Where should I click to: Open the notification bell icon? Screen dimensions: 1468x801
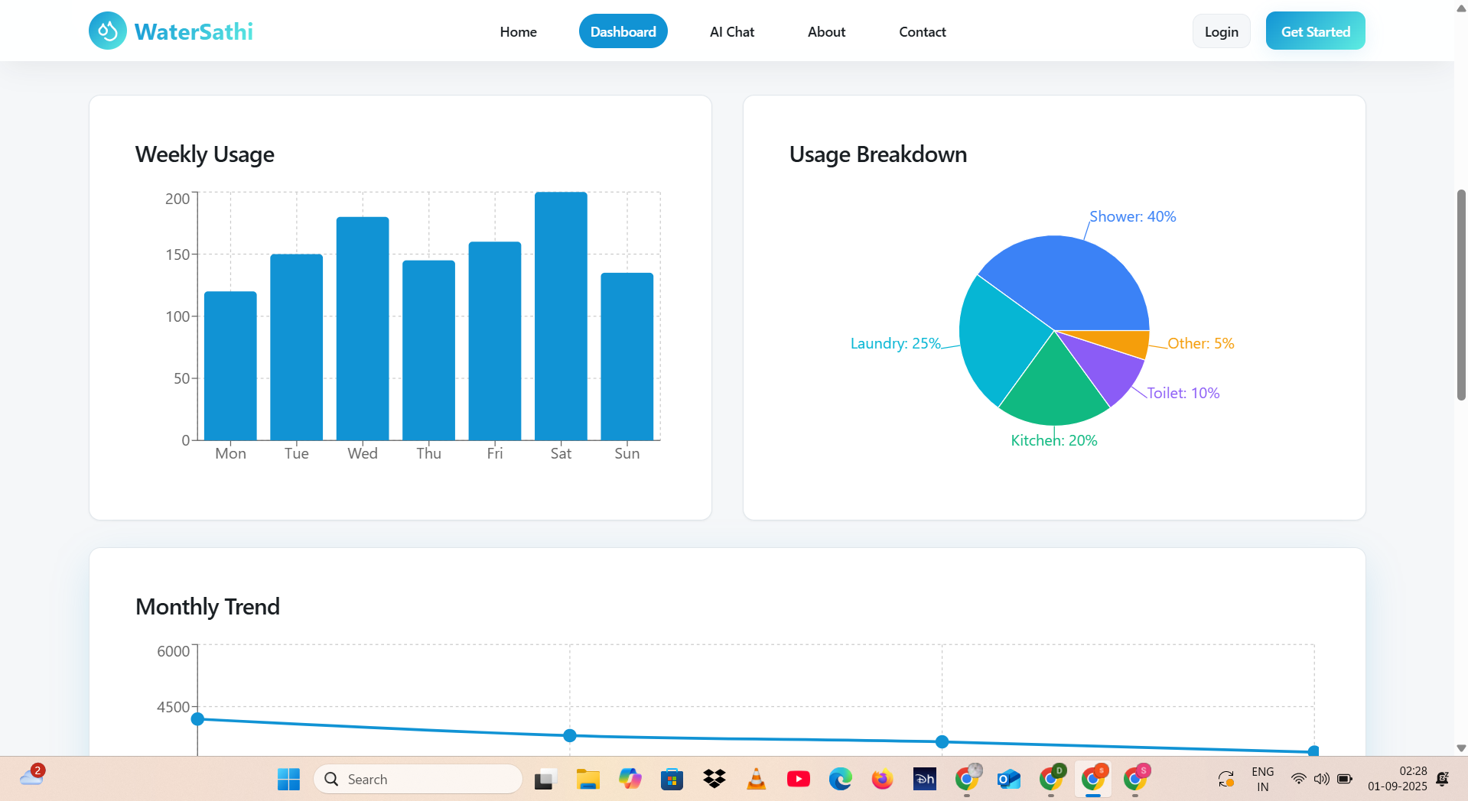1442,779
